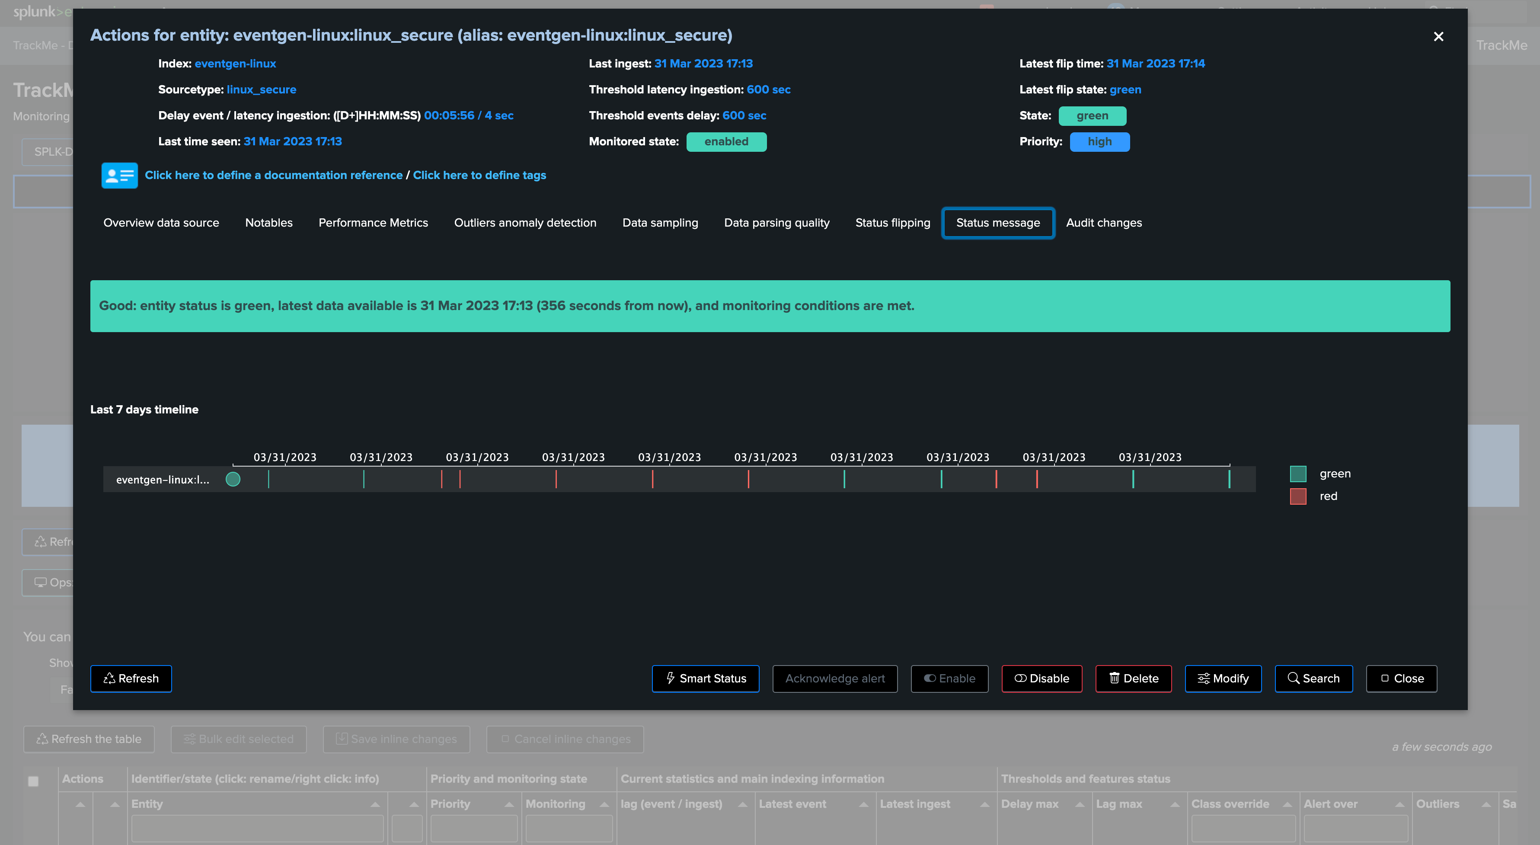Click 'Click here to define tags' link
1540x845 pixels.
pos(479,175)
